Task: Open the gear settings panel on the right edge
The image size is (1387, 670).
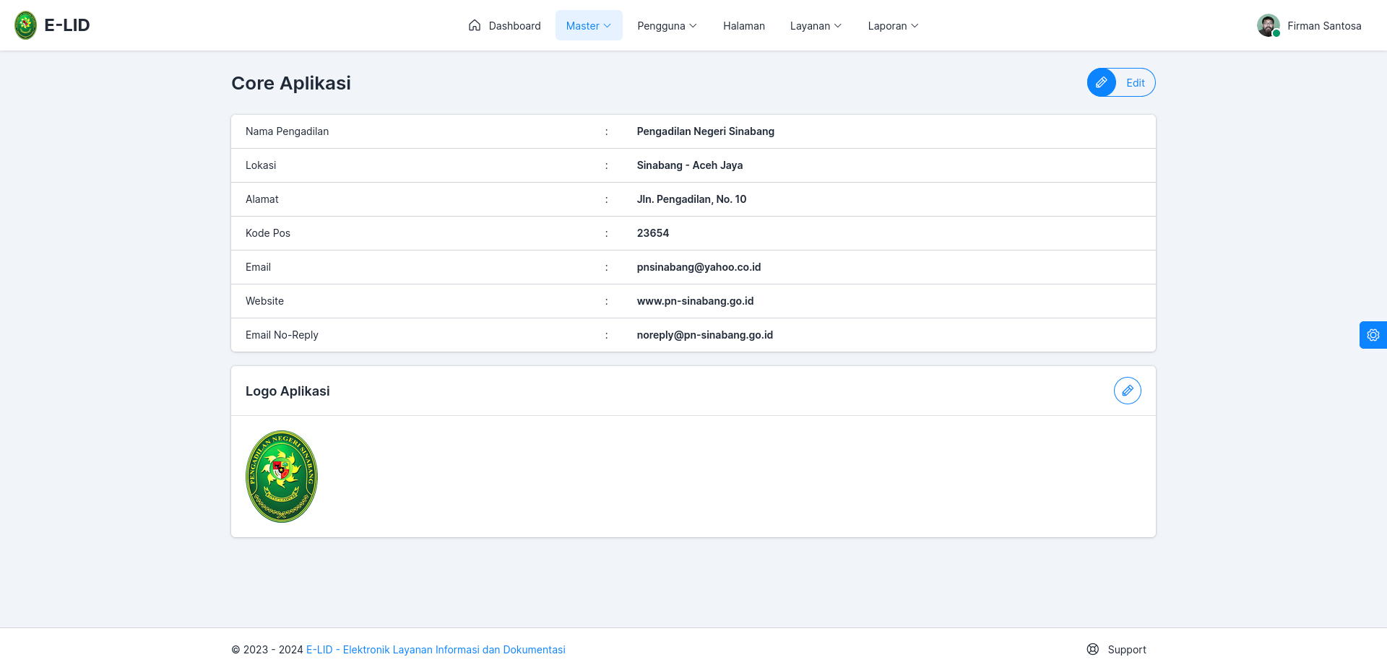Action: (x=1373, y=335)
